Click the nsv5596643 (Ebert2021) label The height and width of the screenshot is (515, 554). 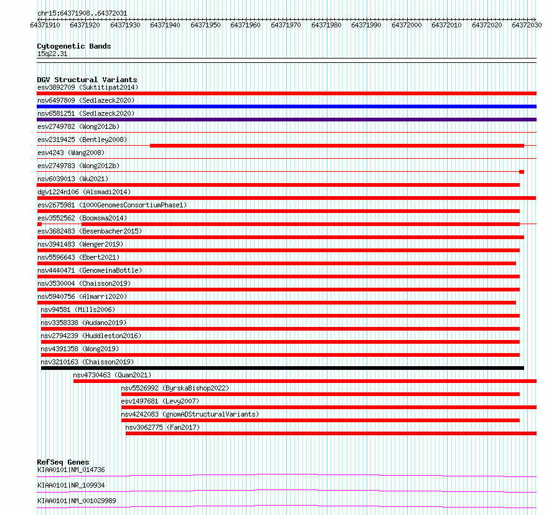point(78,257)
